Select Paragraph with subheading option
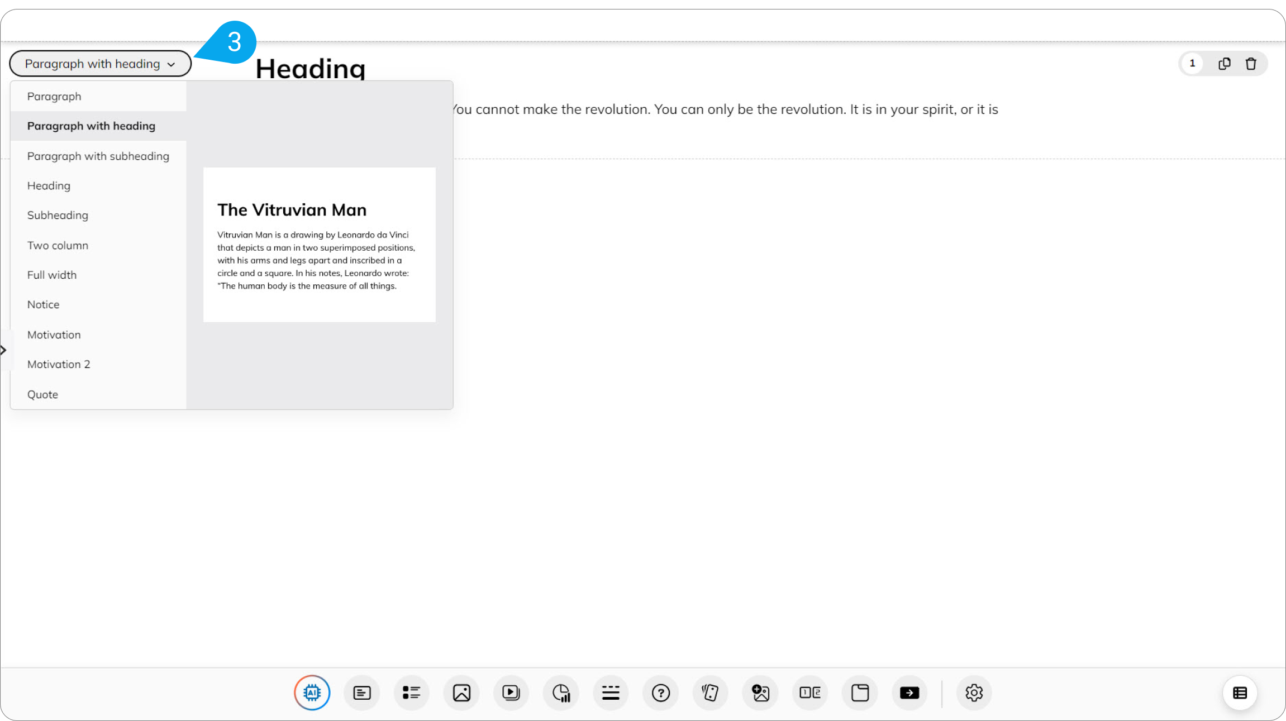 (x=98, y=156)
